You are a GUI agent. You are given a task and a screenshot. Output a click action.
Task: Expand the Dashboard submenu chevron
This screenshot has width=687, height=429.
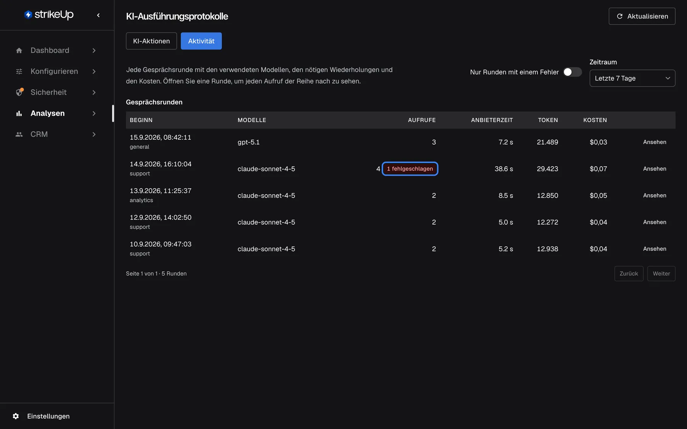(94, 50)
